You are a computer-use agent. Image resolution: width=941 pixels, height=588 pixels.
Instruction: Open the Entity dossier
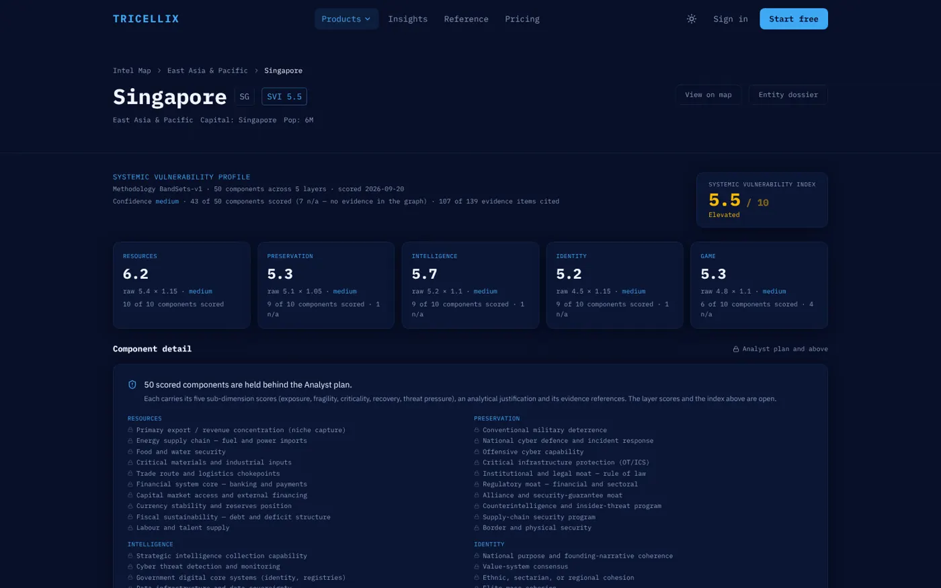tap(788, 95)
